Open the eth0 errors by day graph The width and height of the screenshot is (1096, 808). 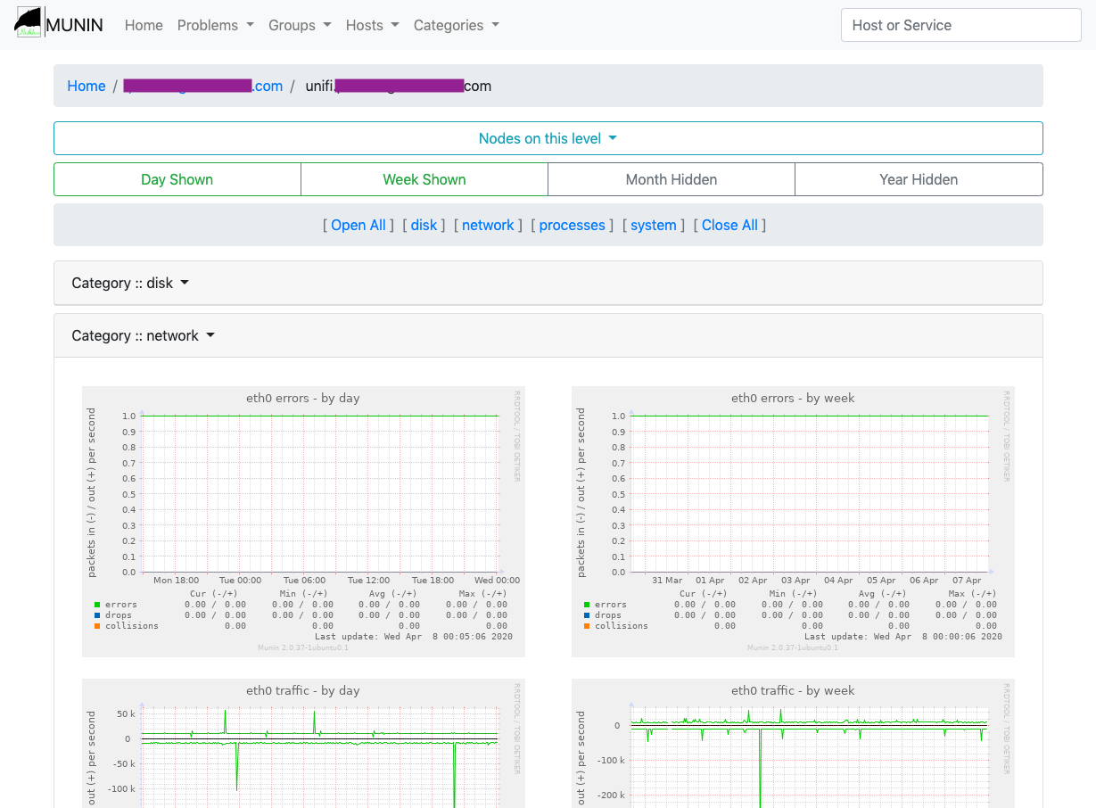click(x=303, y=521)
